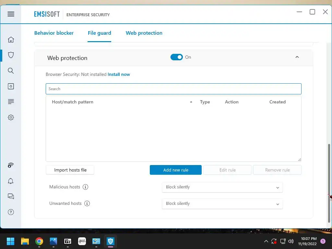This screenshot has height=249, width=332.
Task: Open the Protection shield sidebar icon
Action: tap(11, 55)
